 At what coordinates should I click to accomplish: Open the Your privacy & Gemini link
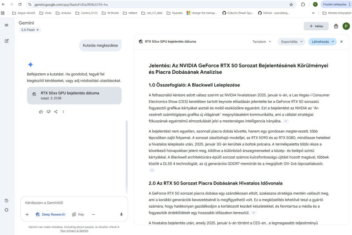coord(74,231)
